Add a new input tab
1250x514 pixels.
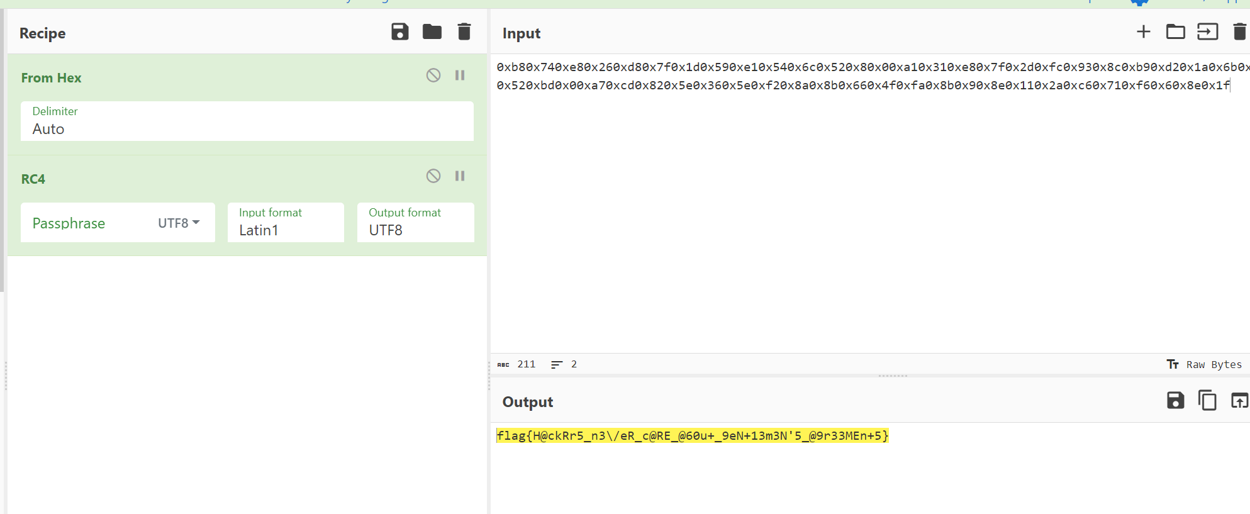click(1143, 32)
